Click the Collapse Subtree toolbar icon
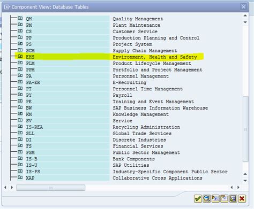The width and height of the screenshot is (254, 209). 224,198
